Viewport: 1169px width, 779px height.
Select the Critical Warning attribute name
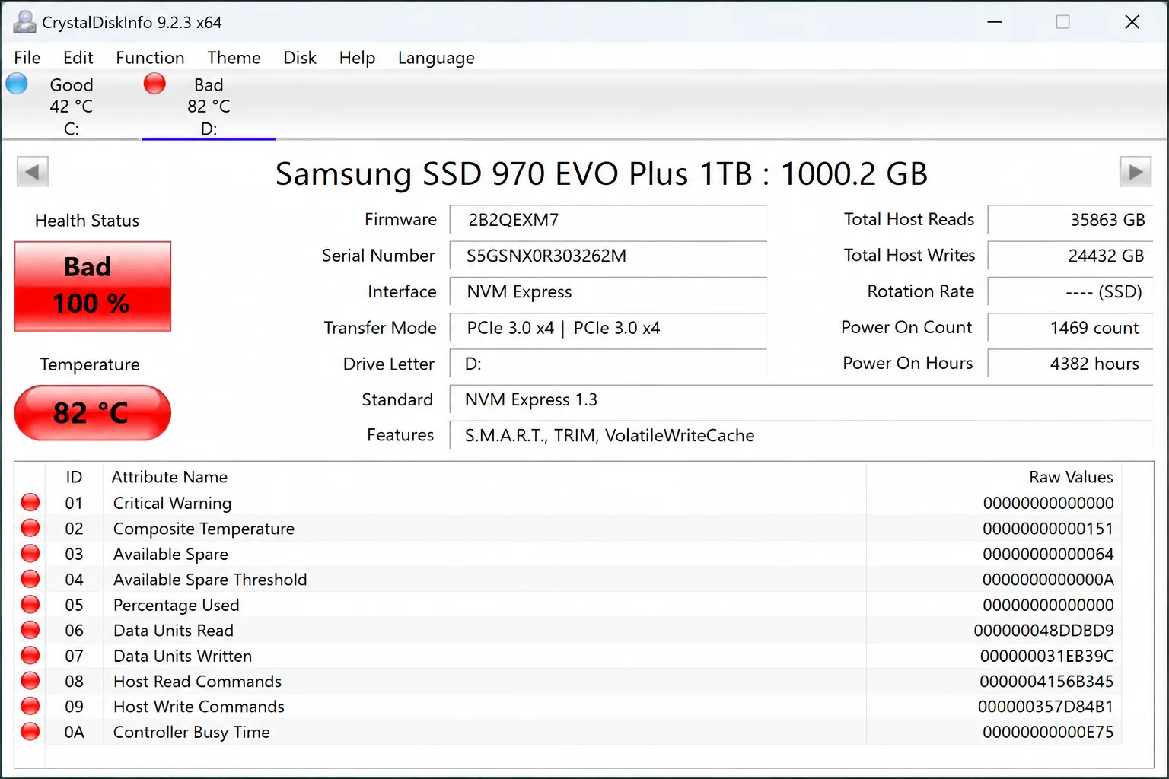pos(172,503)
